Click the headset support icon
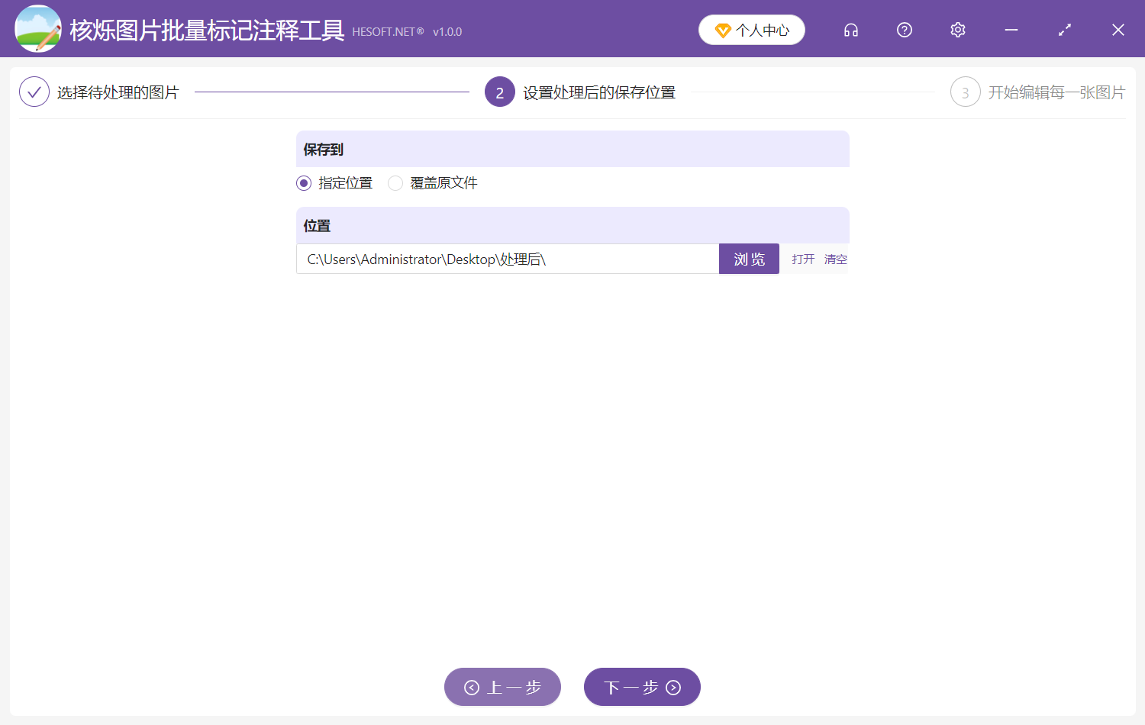 (850, 30)
